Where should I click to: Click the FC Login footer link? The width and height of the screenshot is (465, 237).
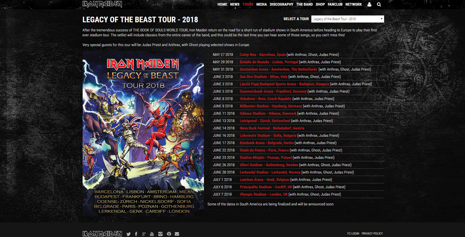353,234
